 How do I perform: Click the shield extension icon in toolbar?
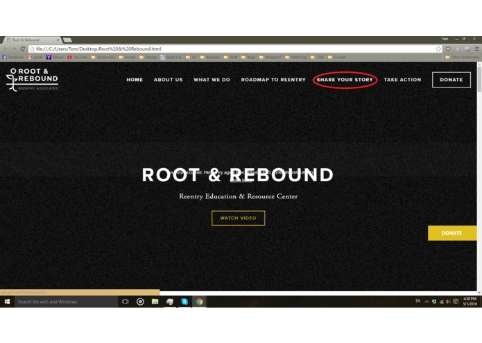tap(448, 49)
